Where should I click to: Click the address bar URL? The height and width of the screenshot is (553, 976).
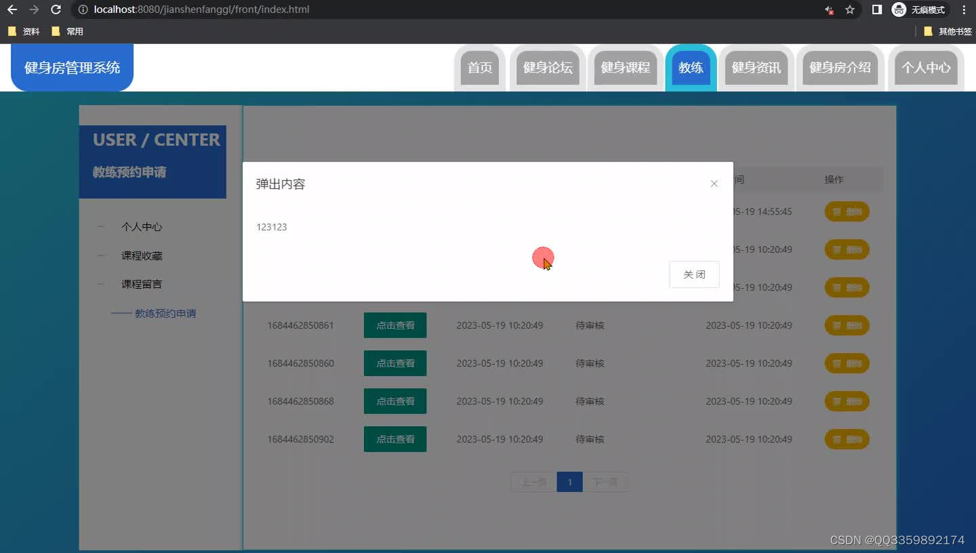pyautogui.click(x=202, y=9)
